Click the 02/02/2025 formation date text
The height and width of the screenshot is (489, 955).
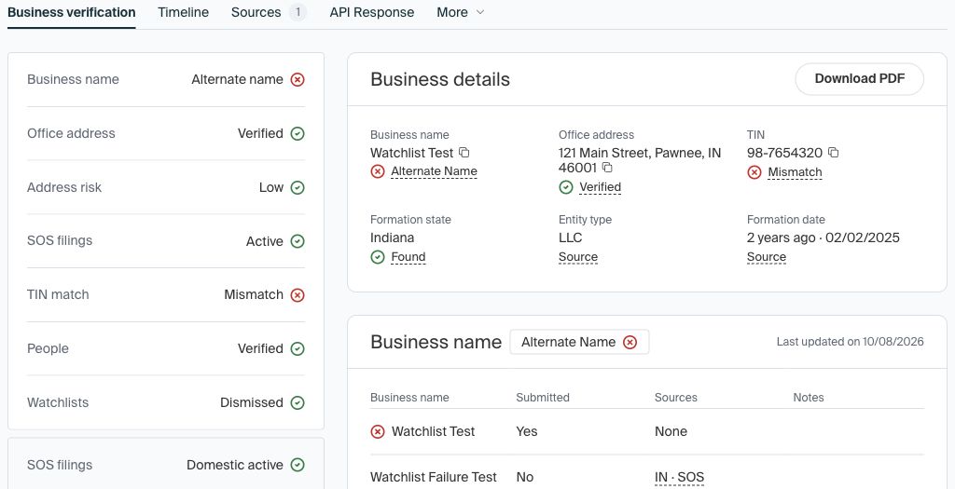(863, 238)
